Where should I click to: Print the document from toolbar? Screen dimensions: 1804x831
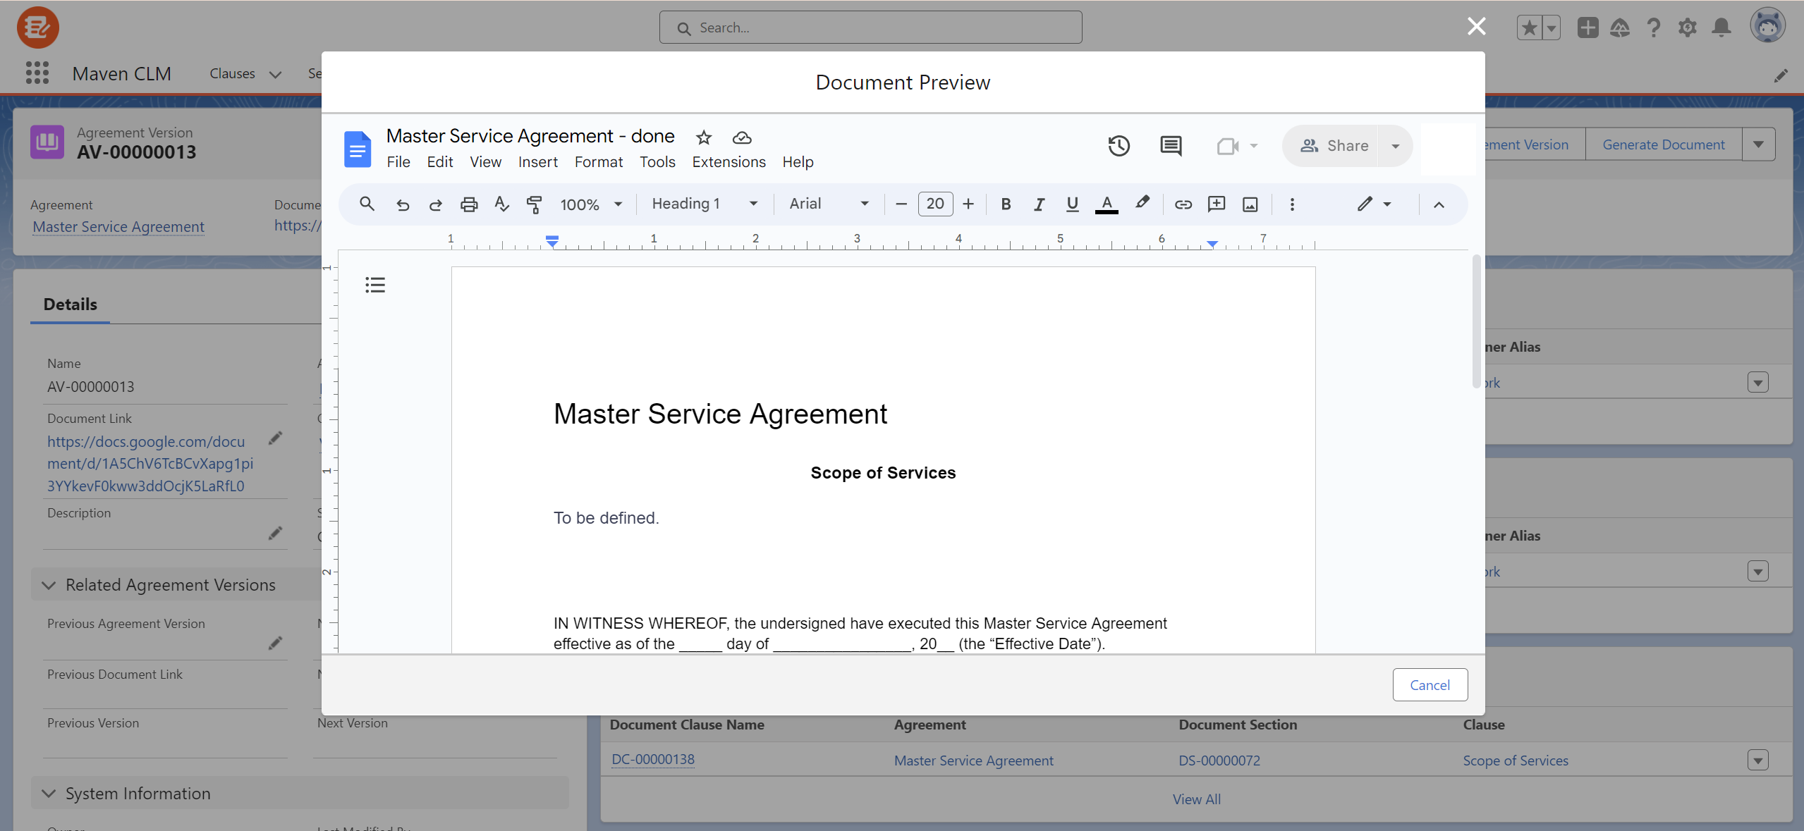click(x=469, y=204)
